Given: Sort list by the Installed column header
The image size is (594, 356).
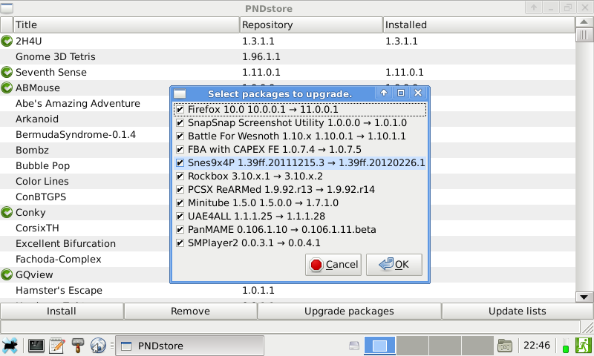Looking at the screenshot, I should [x=479, y=24].
